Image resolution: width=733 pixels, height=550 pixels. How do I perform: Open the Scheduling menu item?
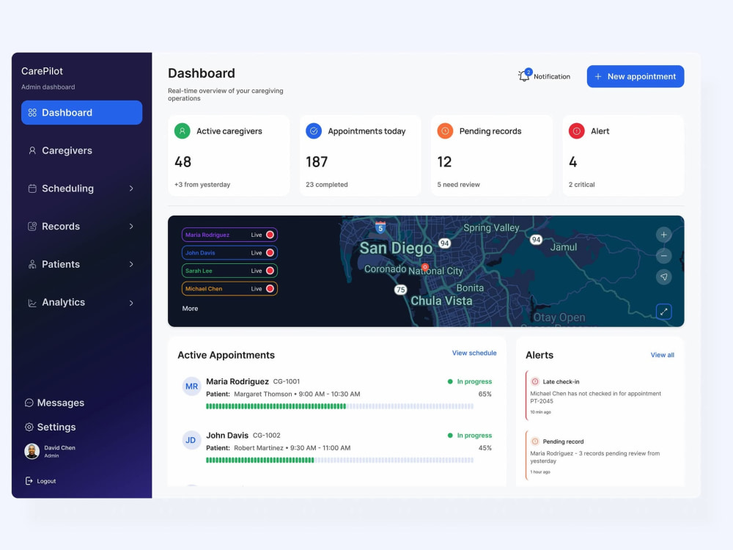82,188
